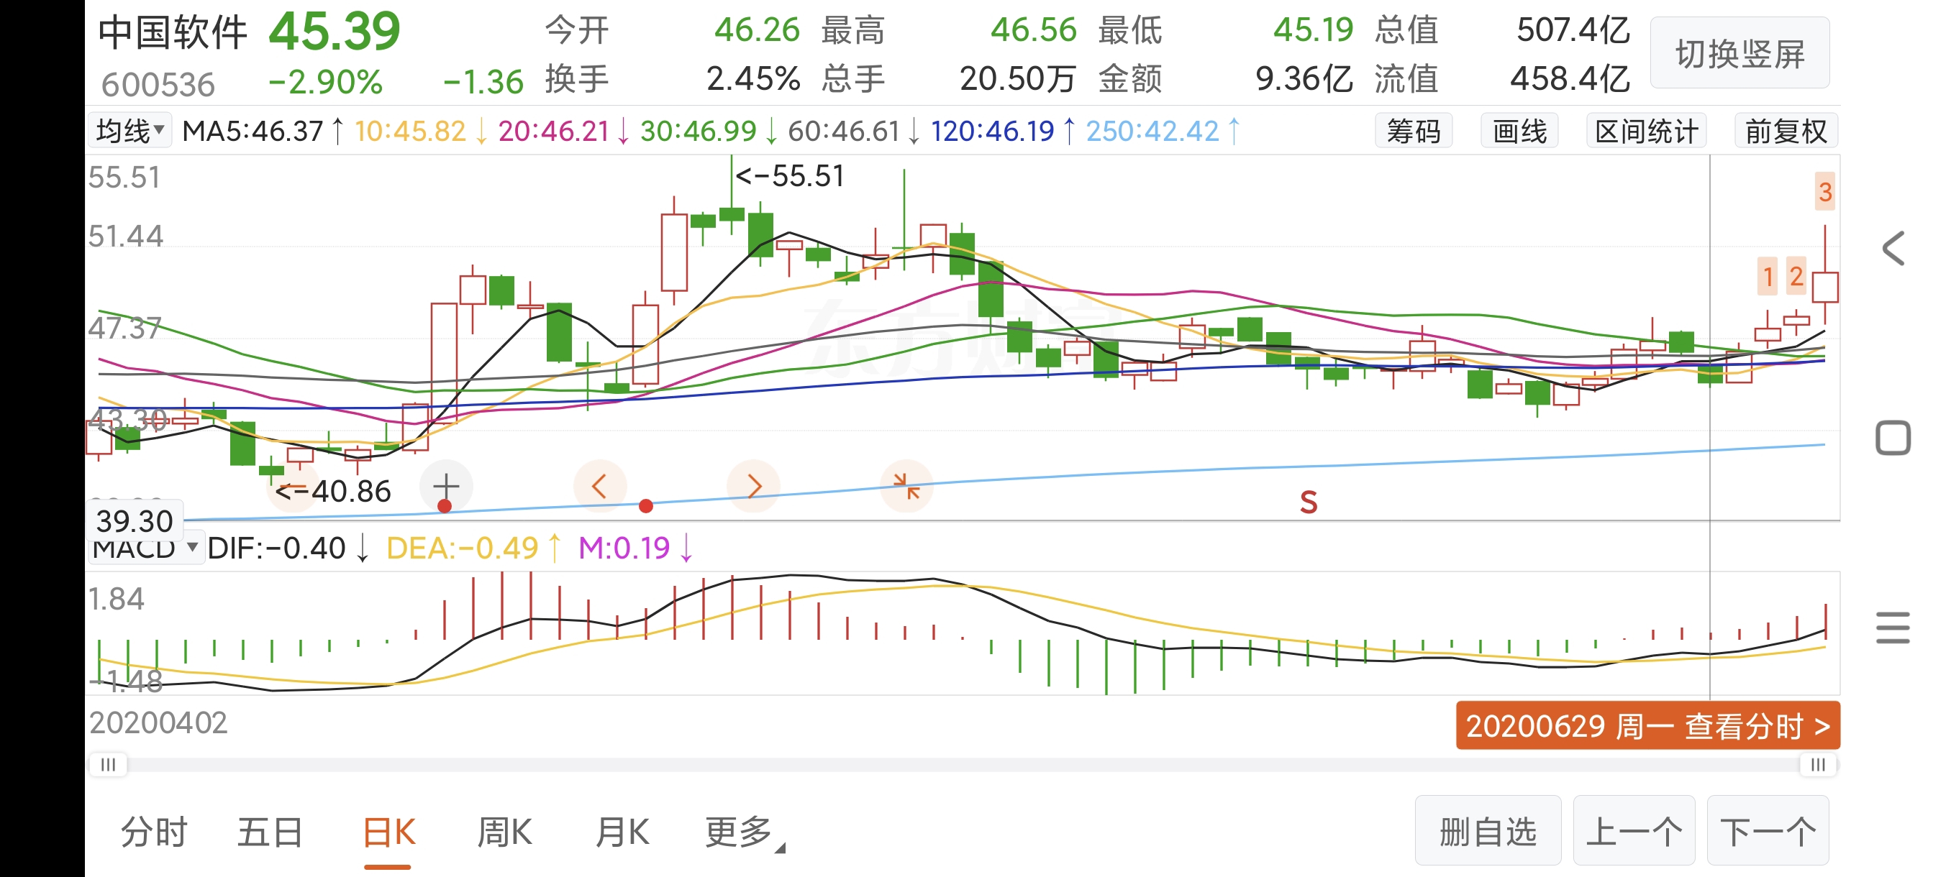Switch to the 分时 tab

tap(154, 832)
